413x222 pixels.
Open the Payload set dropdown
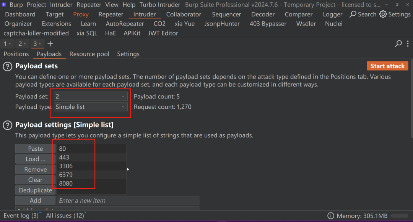tap(91, 97)
